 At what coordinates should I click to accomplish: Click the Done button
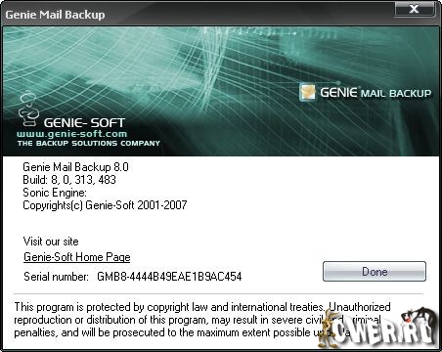375,271
